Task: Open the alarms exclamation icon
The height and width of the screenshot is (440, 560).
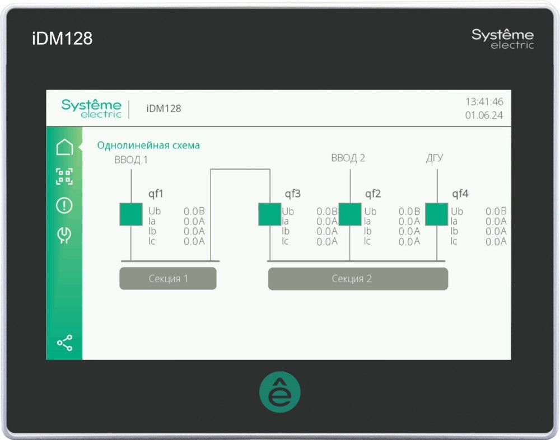Action: (64, 205)
